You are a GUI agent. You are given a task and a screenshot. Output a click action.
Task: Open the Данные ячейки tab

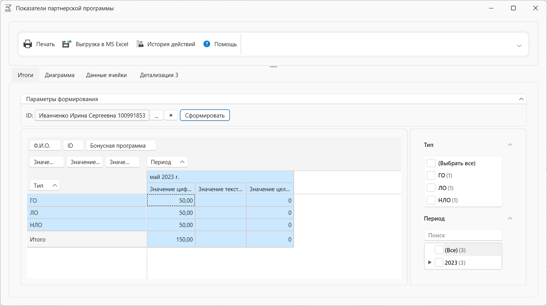[x=106, y=75]
